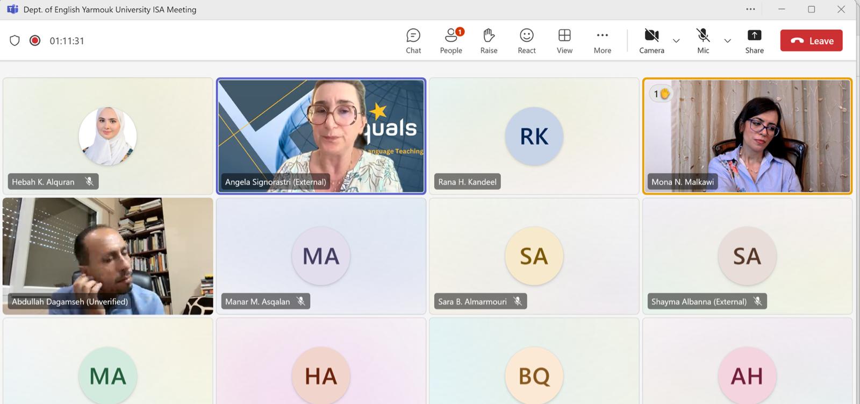Click the Angela Signorastri (External) name label
The image size is (860, 404).
pos(275,182)
